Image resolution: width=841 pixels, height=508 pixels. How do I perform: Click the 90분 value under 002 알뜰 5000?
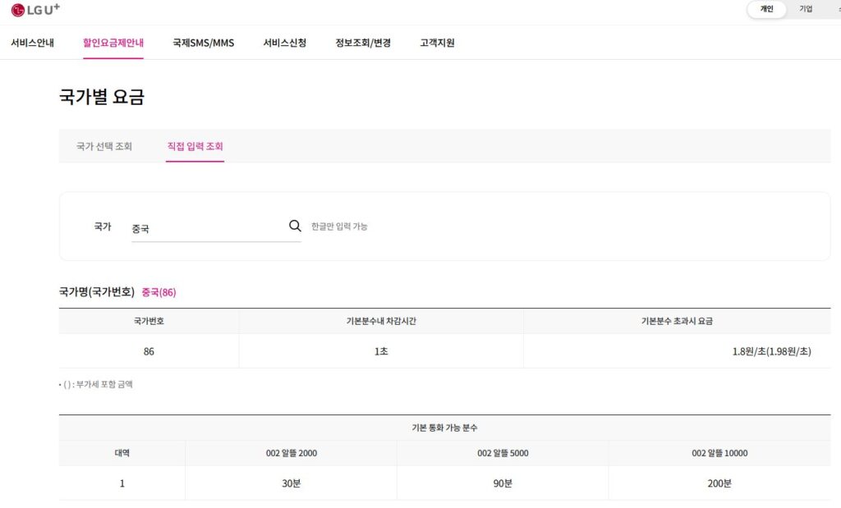tap(502, 484)
